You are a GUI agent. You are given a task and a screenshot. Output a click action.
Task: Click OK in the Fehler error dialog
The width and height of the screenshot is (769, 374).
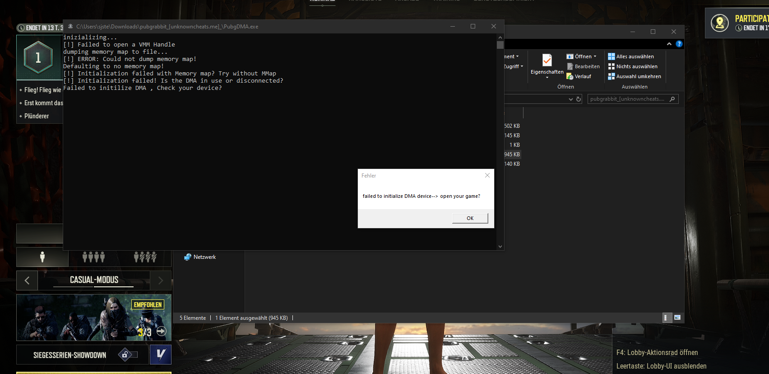pos(470,218)
